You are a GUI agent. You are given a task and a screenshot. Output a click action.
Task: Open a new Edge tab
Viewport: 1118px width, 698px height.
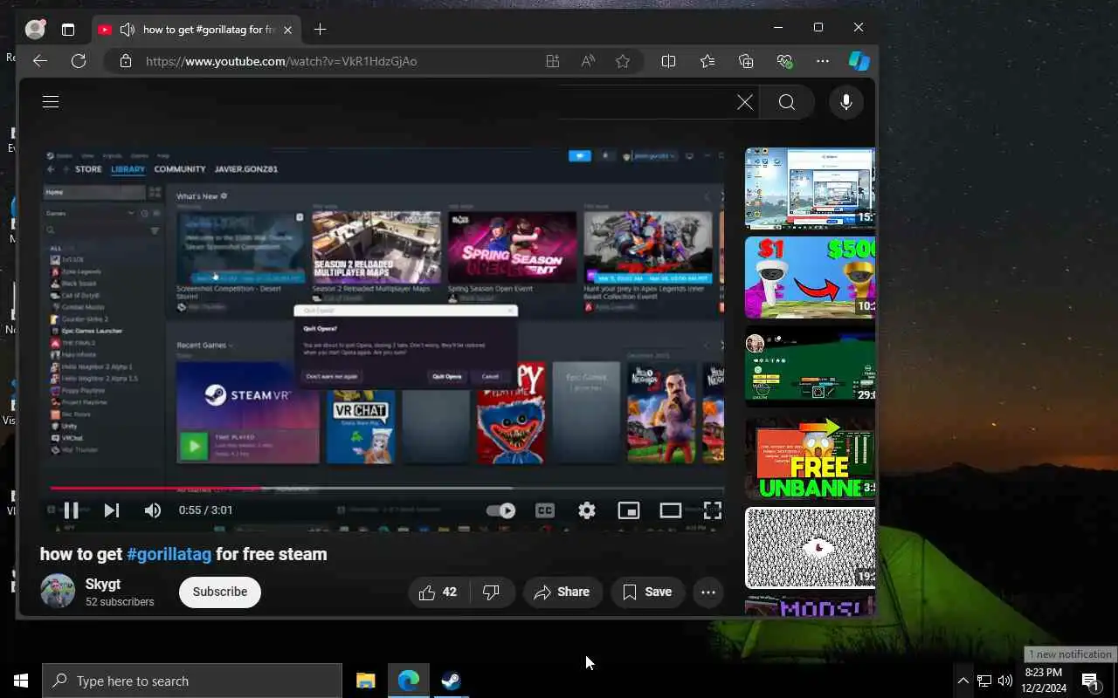point(320,30)
